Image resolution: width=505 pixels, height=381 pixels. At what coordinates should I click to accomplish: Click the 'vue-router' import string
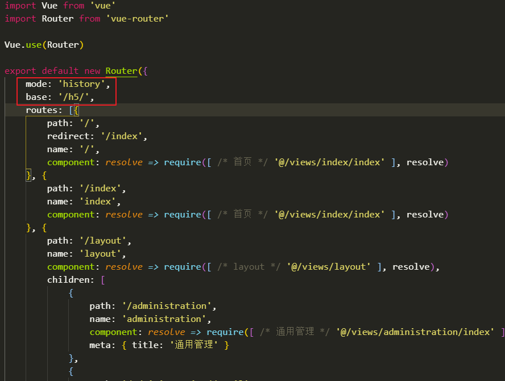click(137, 19)
